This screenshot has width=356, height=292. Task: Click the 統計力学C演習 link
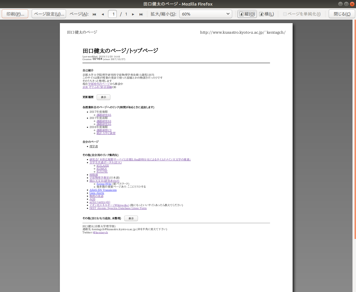coord(106,133)
